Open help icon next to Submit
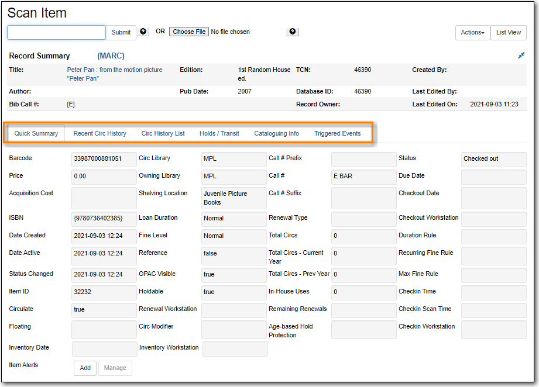The width and height of the screenshot is (539, 387). pos(143,32)
